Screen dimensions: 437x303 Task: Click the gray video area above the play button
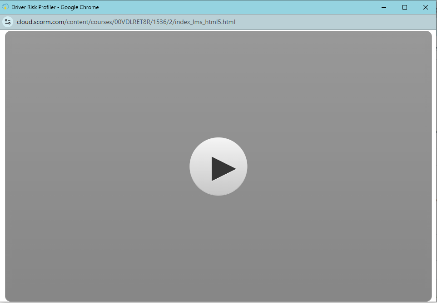[218, 82]
